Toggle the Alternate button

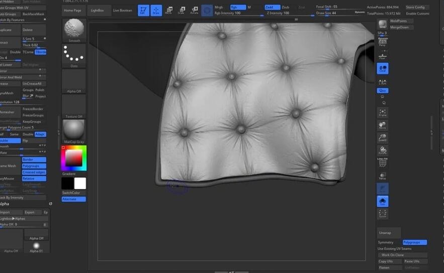[x=74, y=199]
